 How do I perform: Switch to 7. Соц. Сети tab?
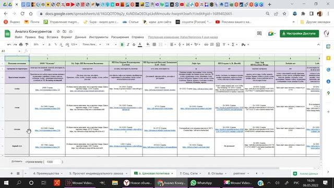pos(189,173)
